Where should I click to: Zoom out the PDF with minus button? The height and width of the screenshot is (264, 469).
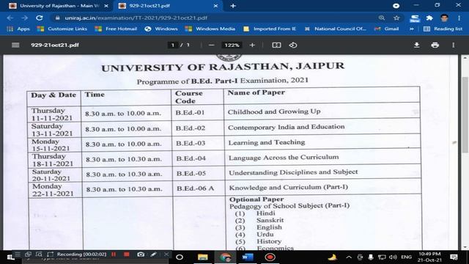click(212, 45)
